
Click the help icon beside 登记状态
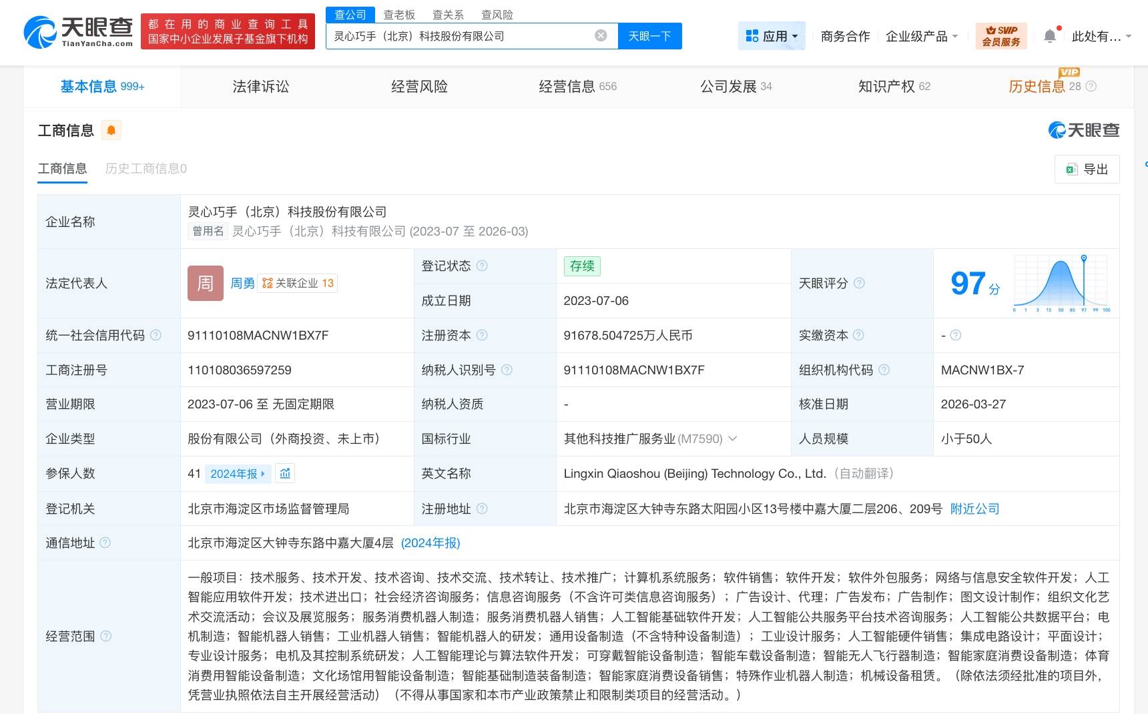point(482,266)
